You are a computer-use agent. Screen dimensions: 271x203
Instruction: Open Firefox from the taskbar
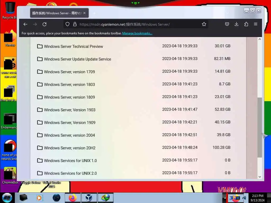pos(73,198)
